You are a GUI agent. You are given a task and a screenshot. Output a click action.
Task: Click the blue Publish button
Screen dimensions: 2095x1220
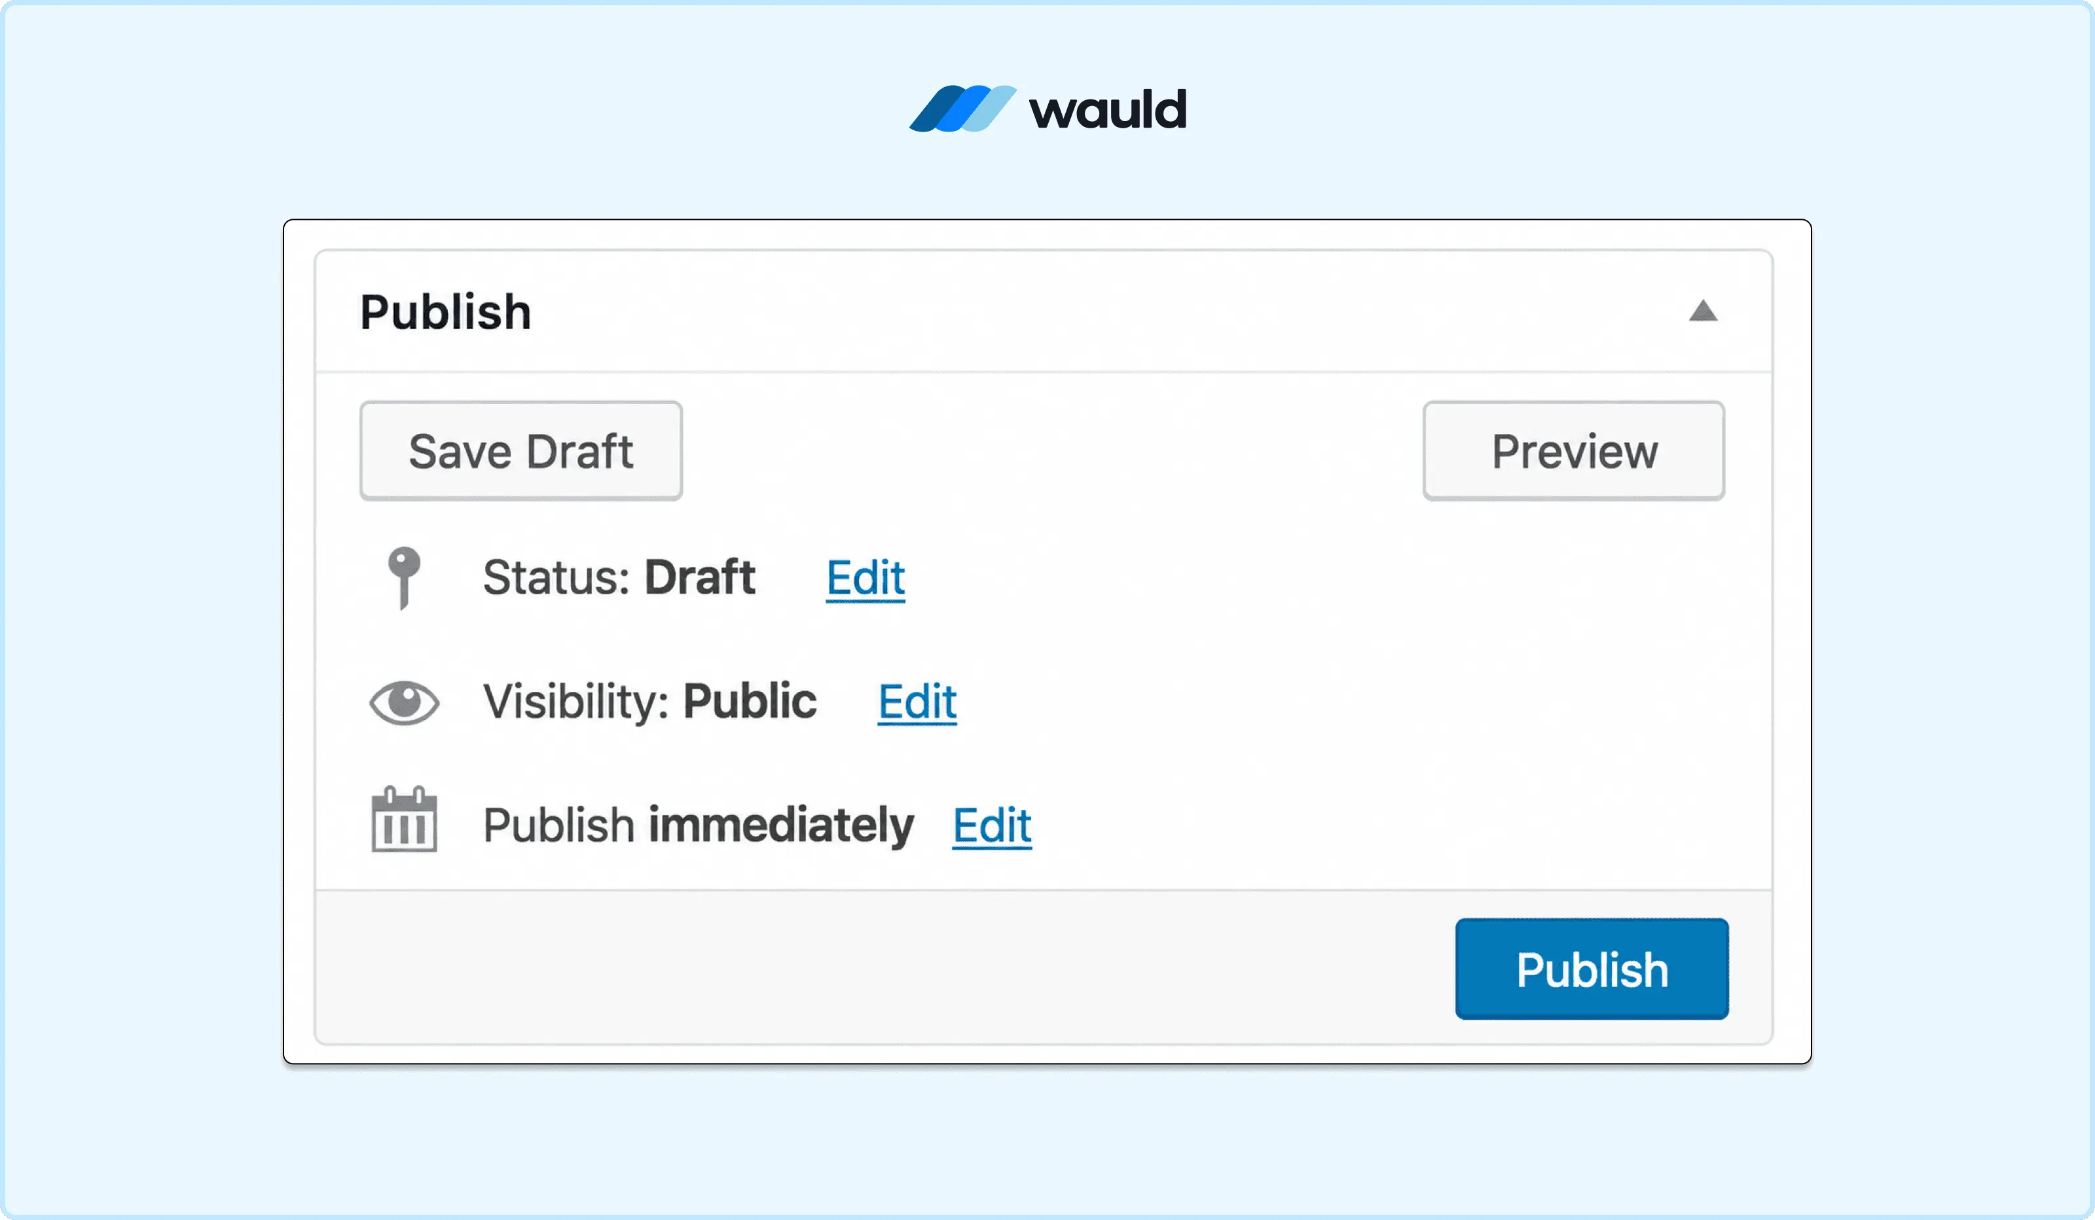click(1592, 969)
